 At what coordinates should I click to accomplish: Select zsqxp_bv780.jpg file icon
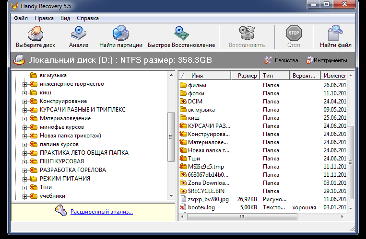(183, 199)
